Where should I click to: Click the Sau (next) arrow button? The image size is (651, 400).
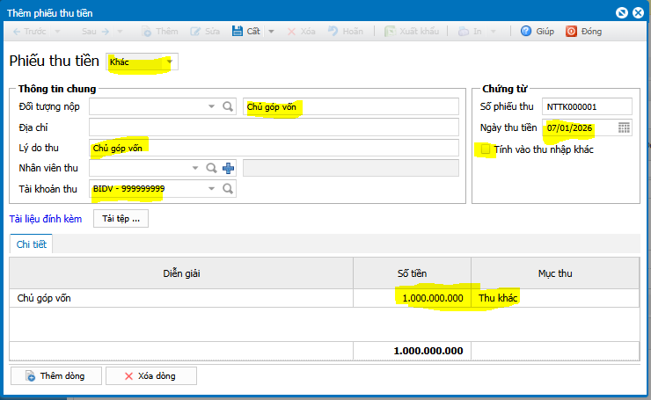coord(95,32)
